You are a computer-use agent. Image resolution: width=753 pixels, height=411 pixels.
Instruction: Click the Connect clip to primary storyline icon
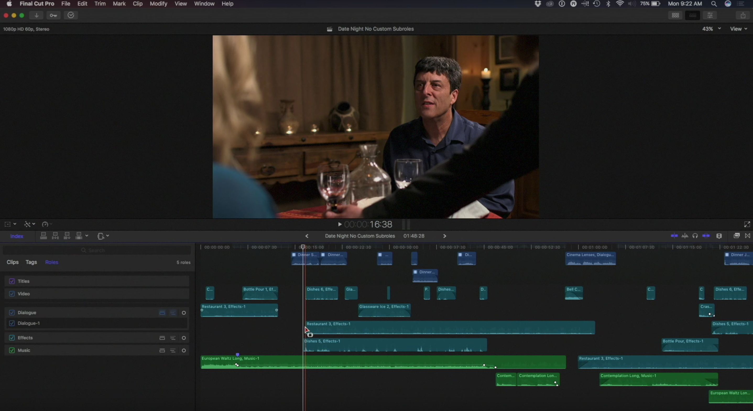pyautogui.click(x=43, y=236)
